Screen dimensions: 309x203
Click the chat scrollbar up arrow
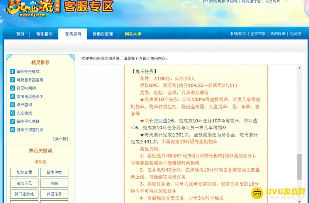299,68
